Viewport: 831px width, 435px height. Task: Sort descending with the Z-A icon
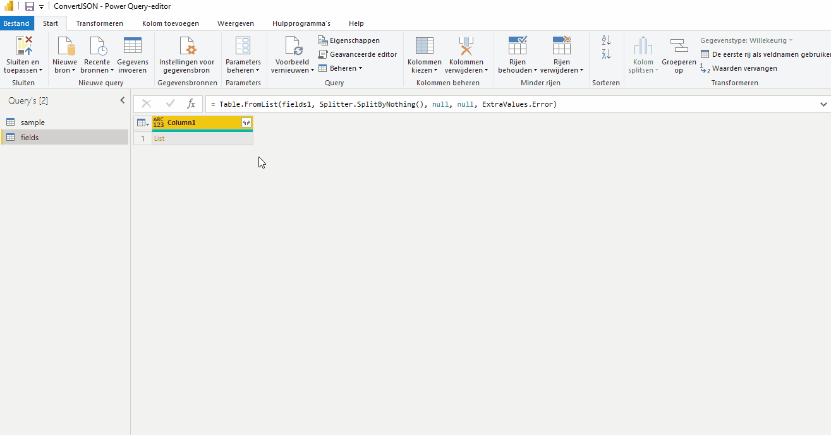tap(607, 54)
